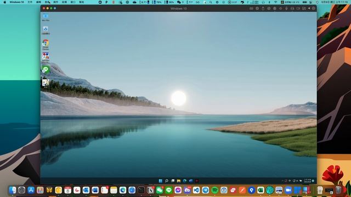Open the Parallels Help menu

coord(82,2)
